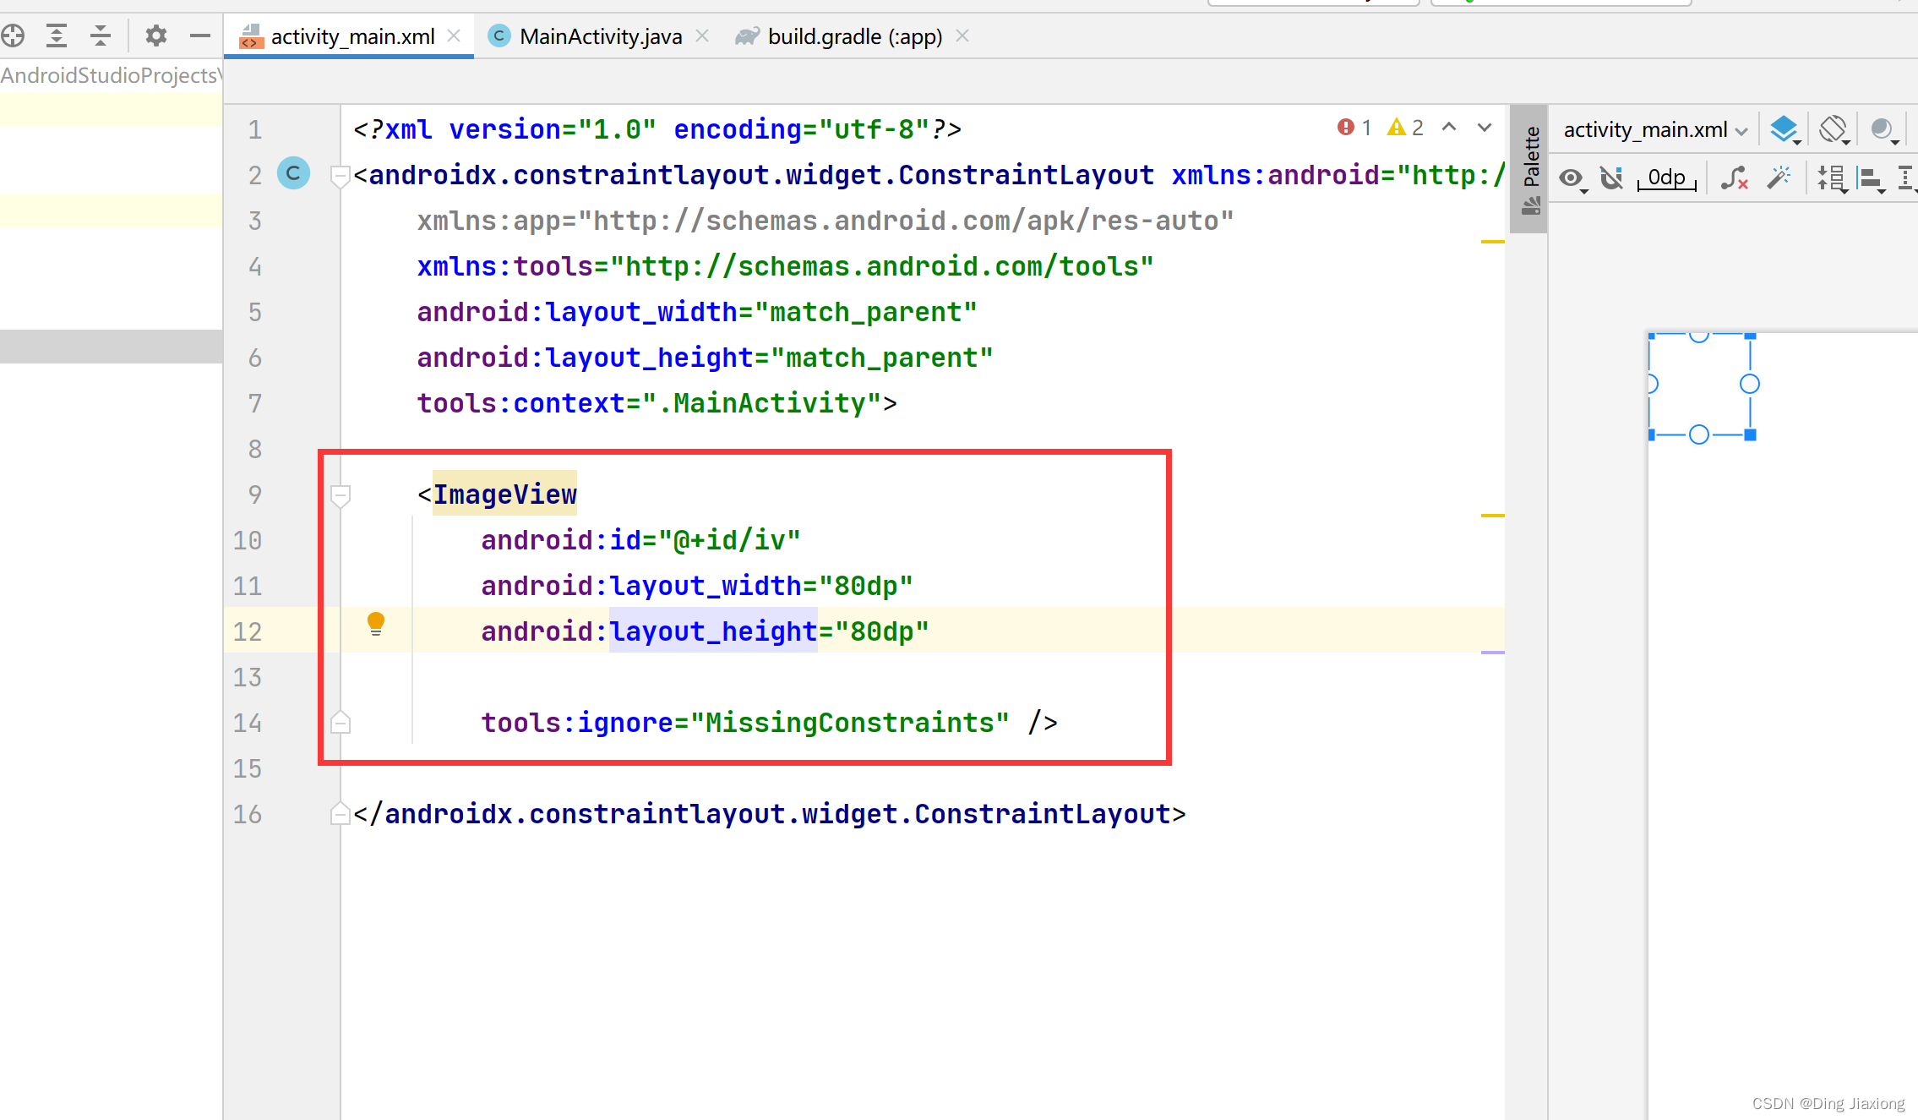Screen dimensions: 1918x1120
Task: Collapse the ImageView tag fold on line 9
Action: click(341, 495)
